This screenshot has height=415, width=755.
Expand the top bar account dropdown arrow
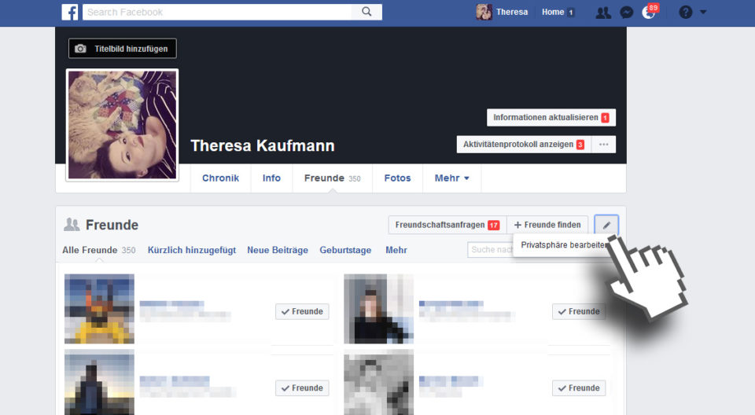(703, 12)
